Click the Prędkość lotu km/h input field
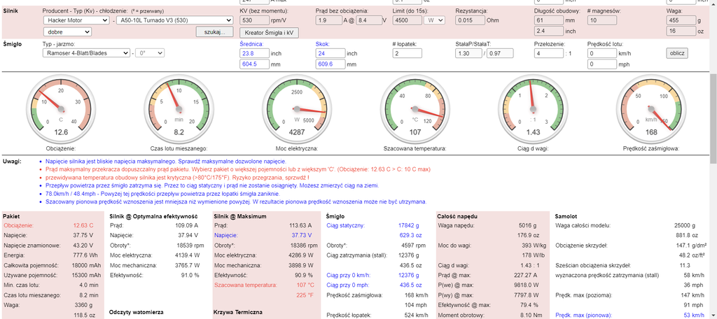The height and width of the screenshot is (319, 717). pos(601,53)
